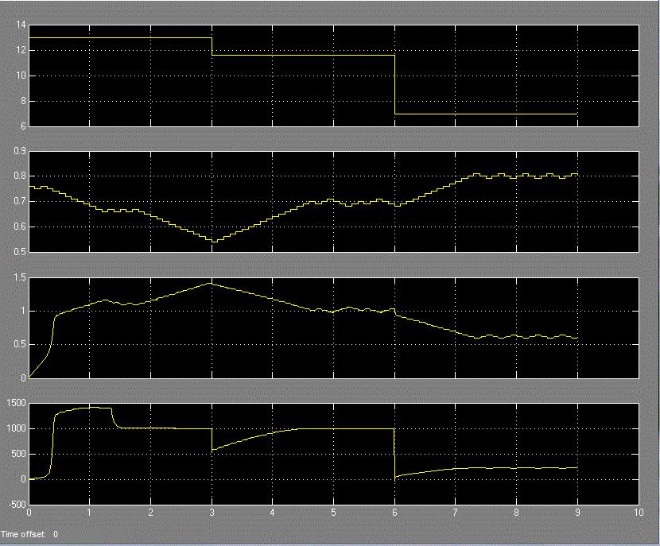The image size is (660, 546).
Task: Click the "9" time-axis tick label
Action: click(577, 513)
